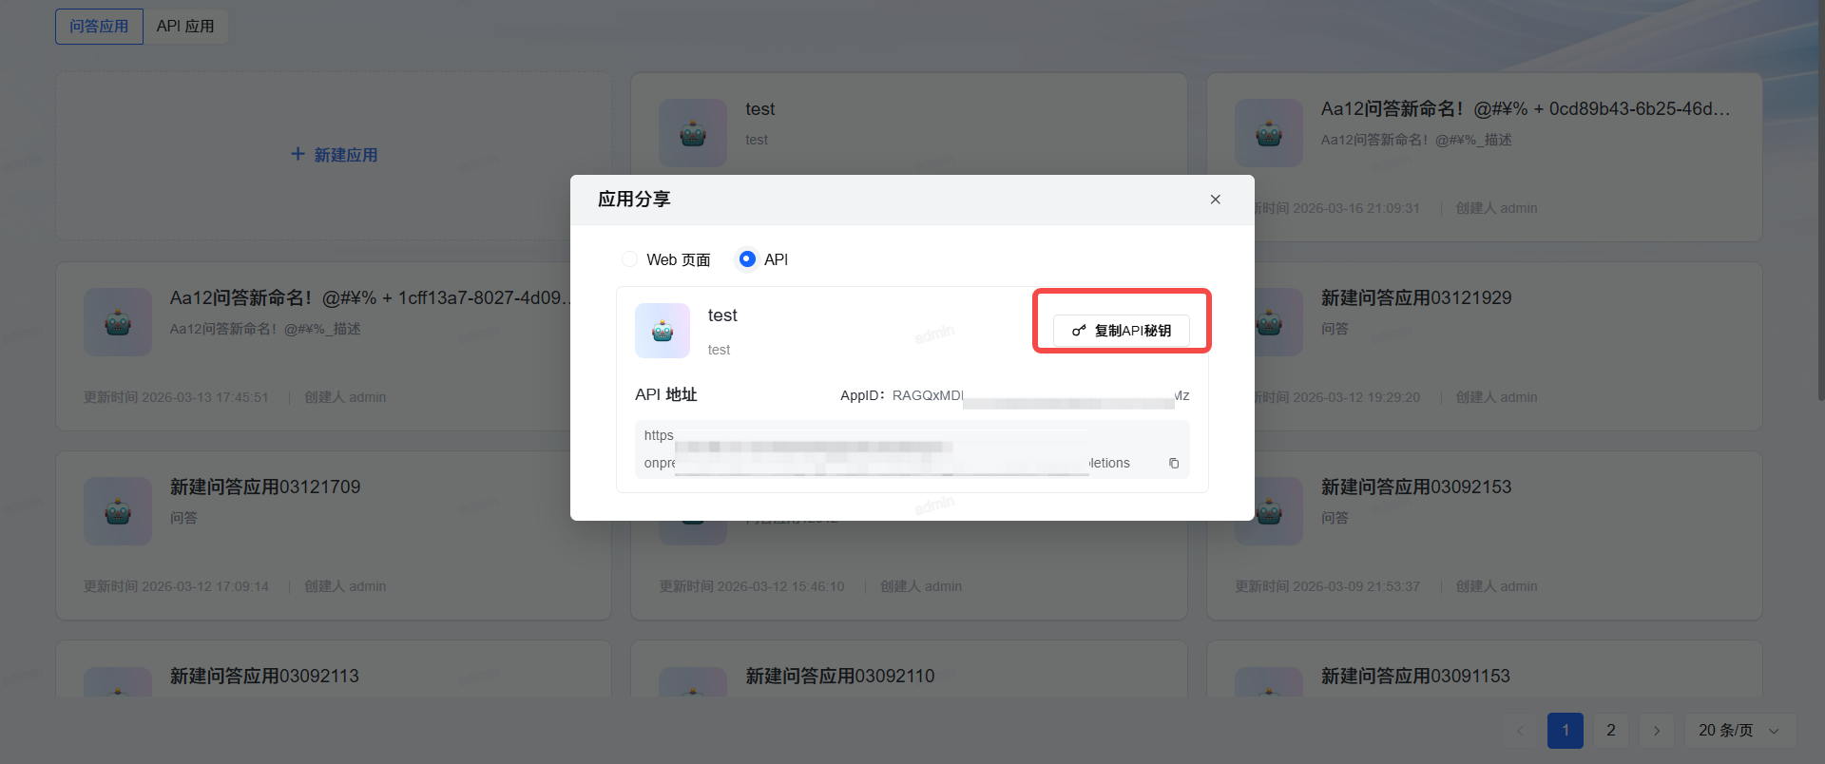This screenshot has height=764, width=1825.
Task: Open Aa12问答新命名 0cd89b43 app title
Action: pos(1526,109)
